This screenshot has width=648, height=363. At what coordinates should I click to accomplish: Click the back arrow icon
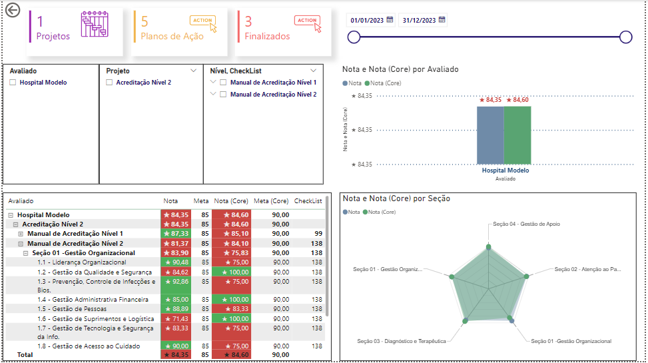[12, 10]
